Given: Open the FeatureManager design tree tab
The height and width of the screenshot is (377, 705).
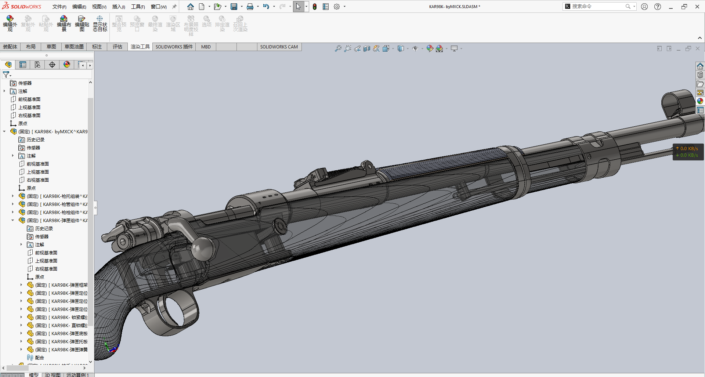Looking at the screenshot, I should (x=8, y=65).
